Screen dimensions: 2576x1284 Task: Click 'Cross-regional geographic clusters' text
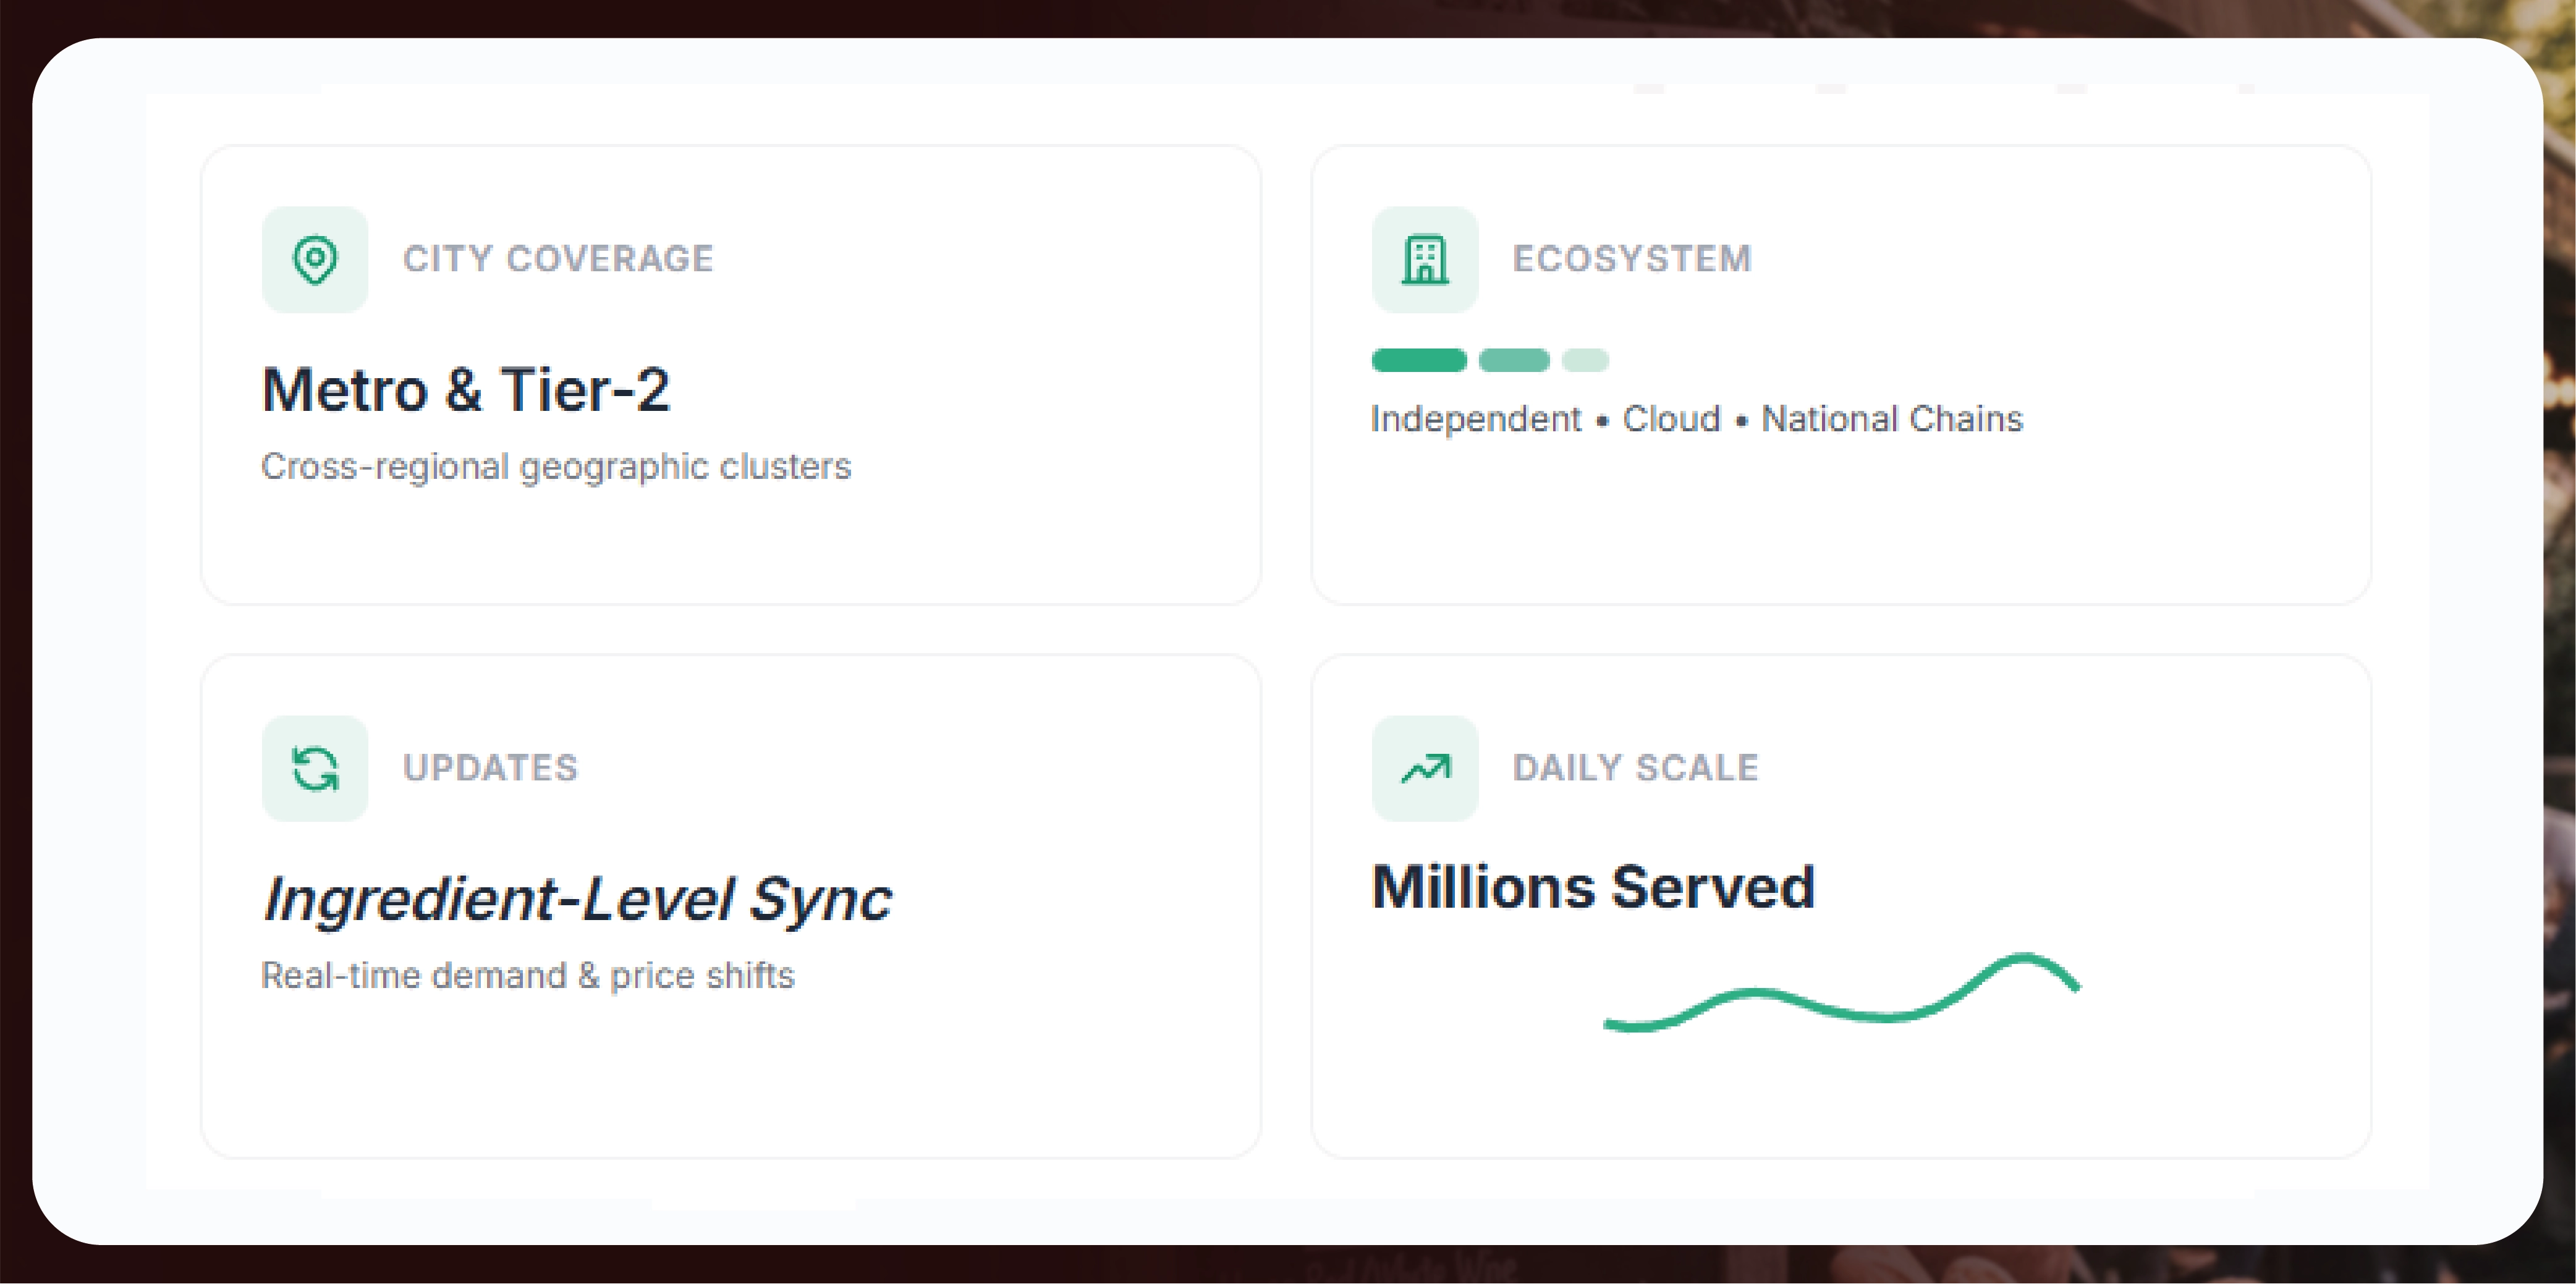(x=556, y=467)
